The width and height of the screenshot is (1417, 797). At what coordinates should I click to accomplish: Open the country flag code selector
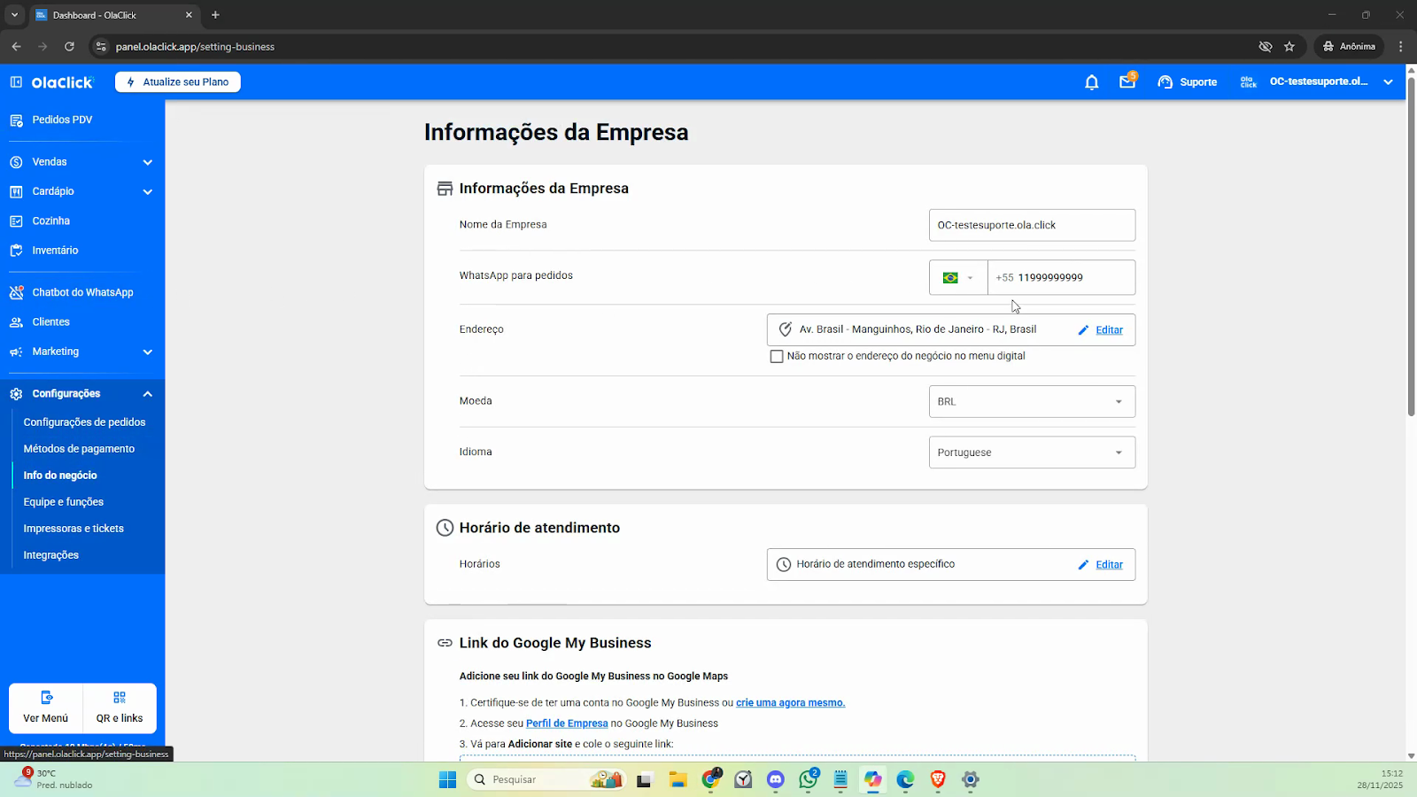[957, 278]
